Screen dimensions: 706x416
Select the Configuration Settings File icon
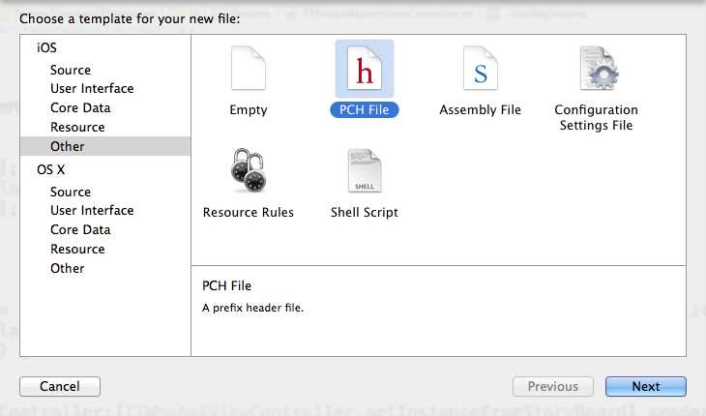tap(597, 69)
